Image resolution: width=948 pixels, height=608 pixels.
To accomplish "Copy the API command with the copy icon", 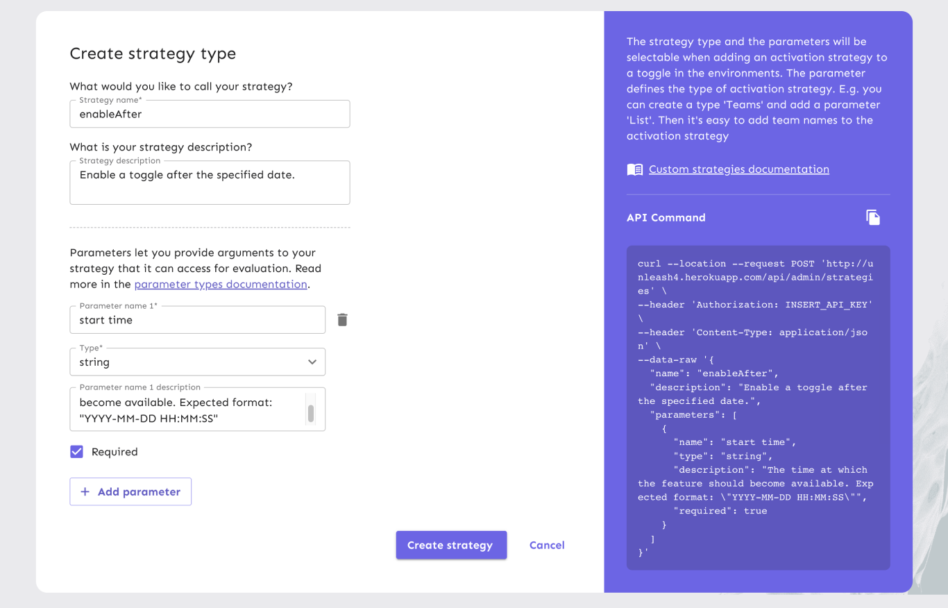I will point(873,217).
